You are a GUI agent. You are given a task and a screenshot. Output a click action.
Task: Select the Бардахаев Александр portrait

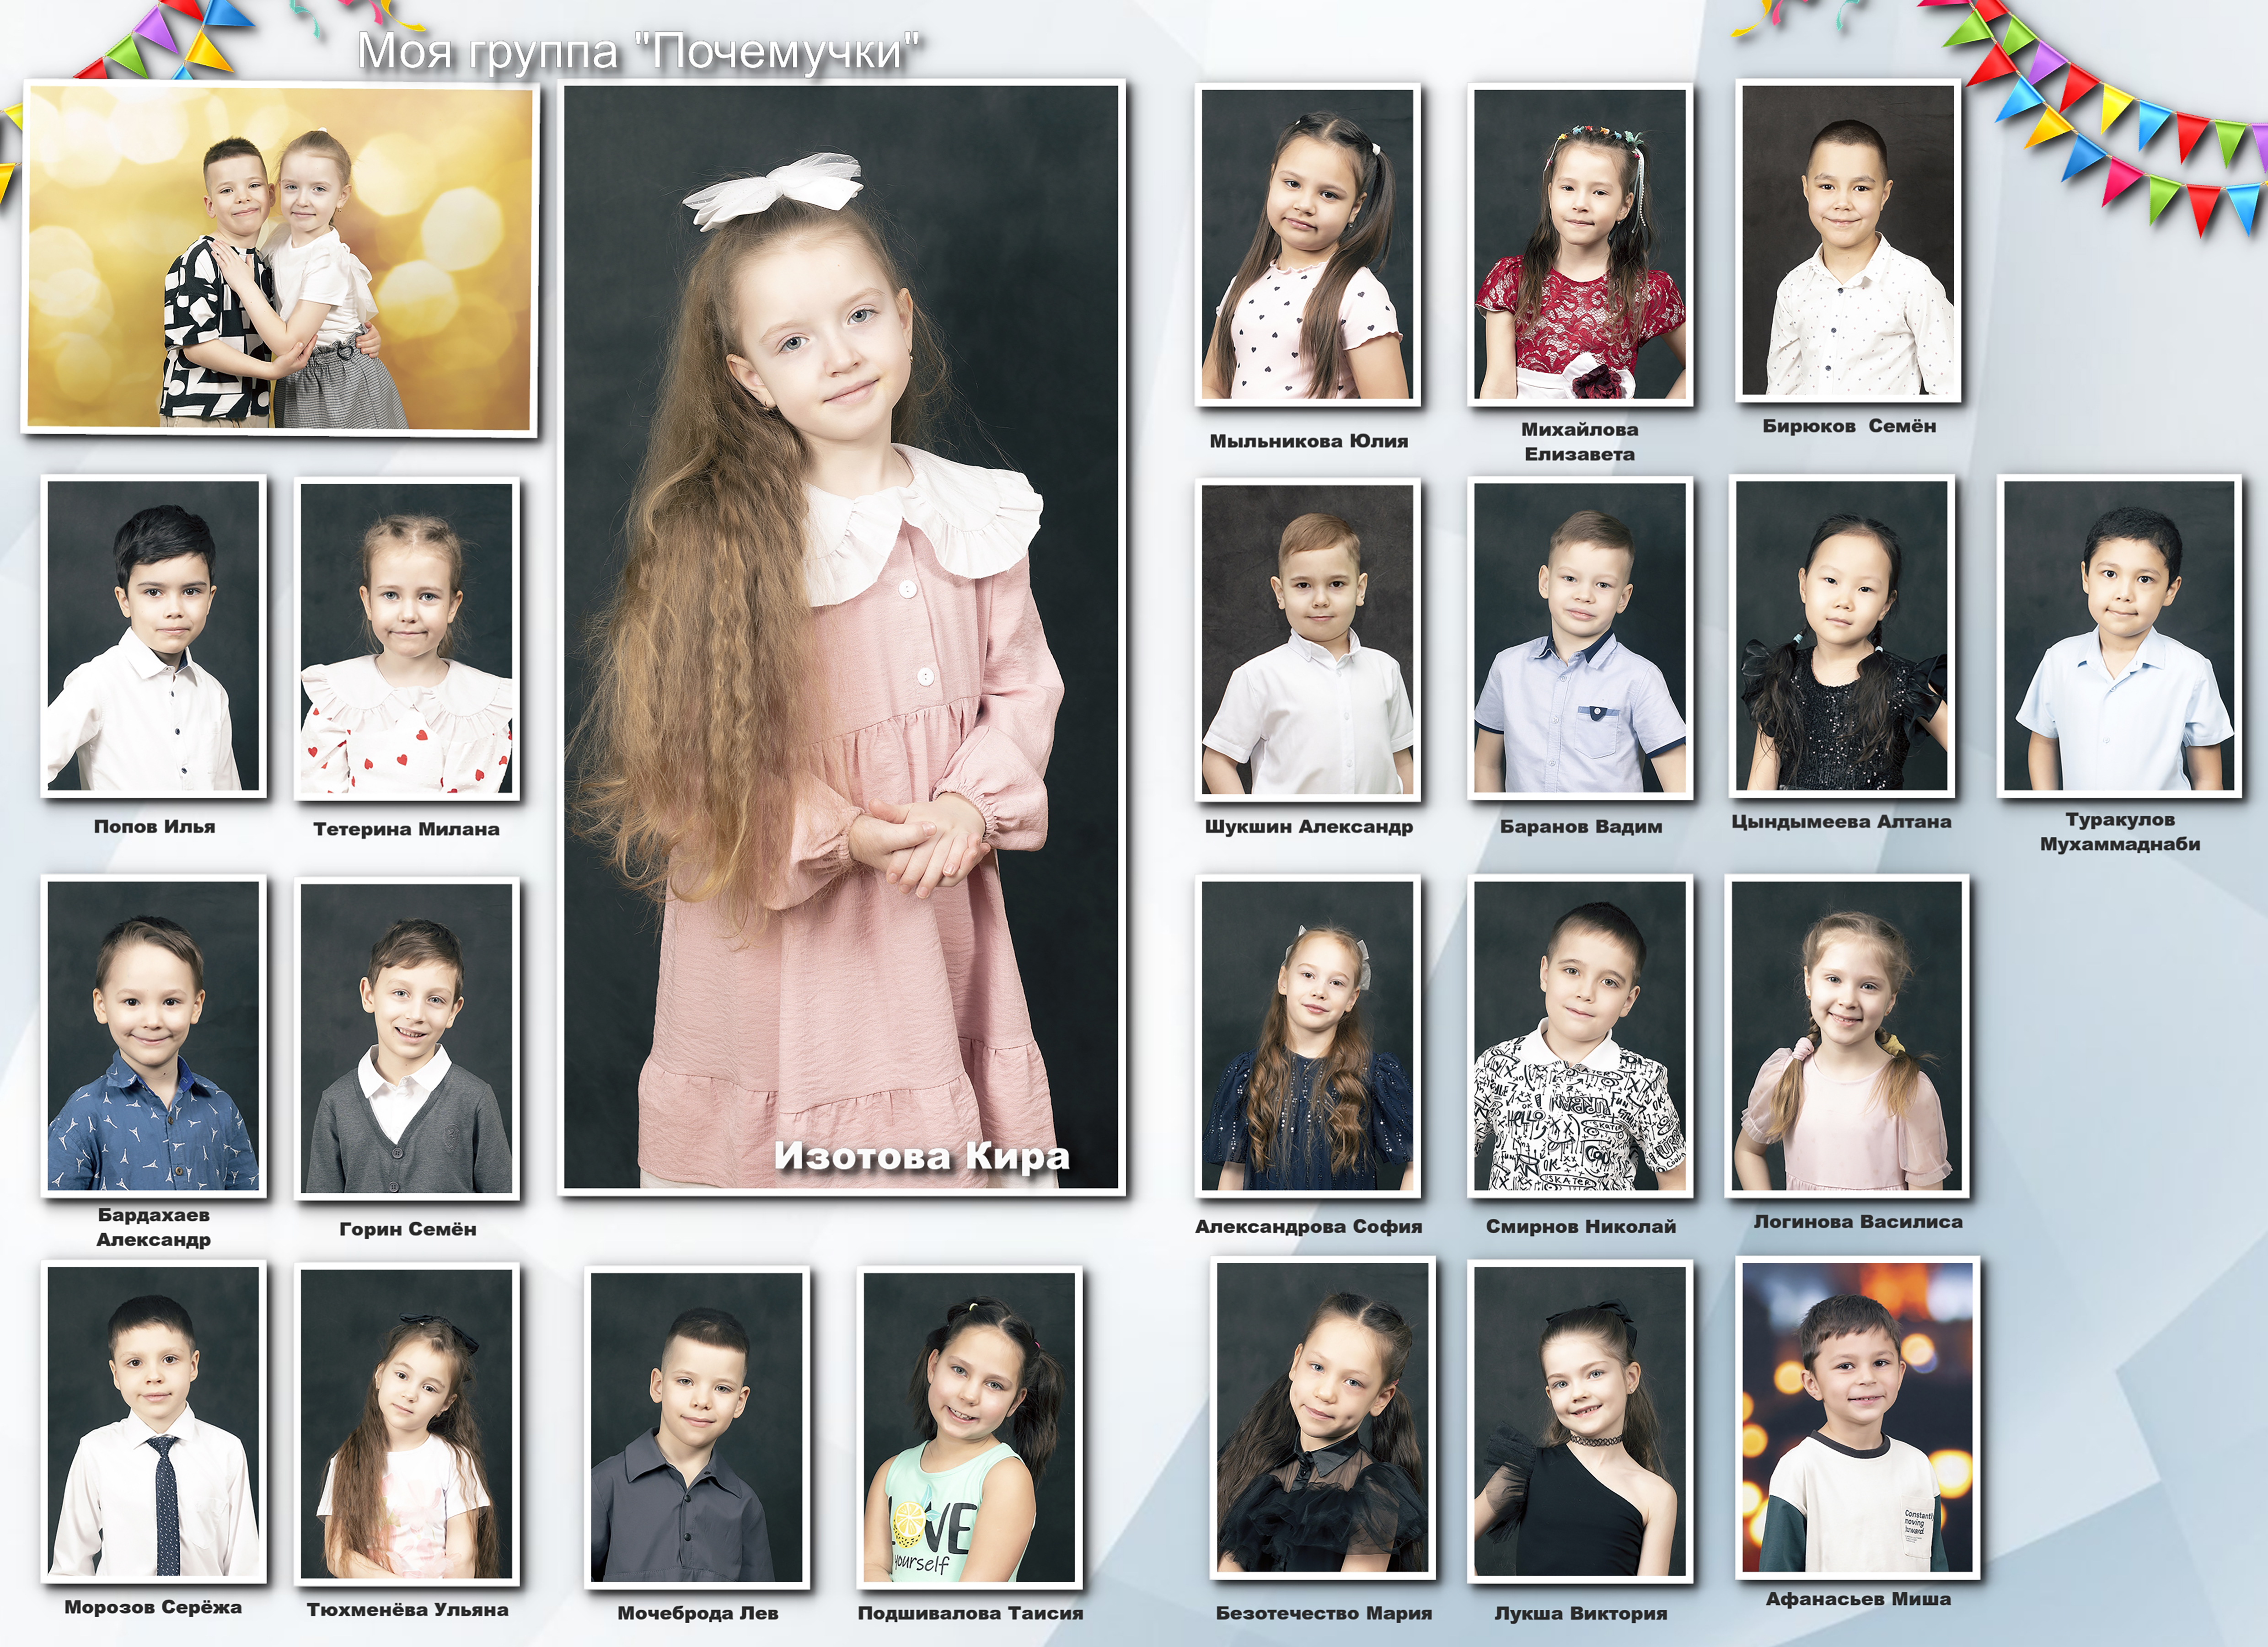point(153,1036)
